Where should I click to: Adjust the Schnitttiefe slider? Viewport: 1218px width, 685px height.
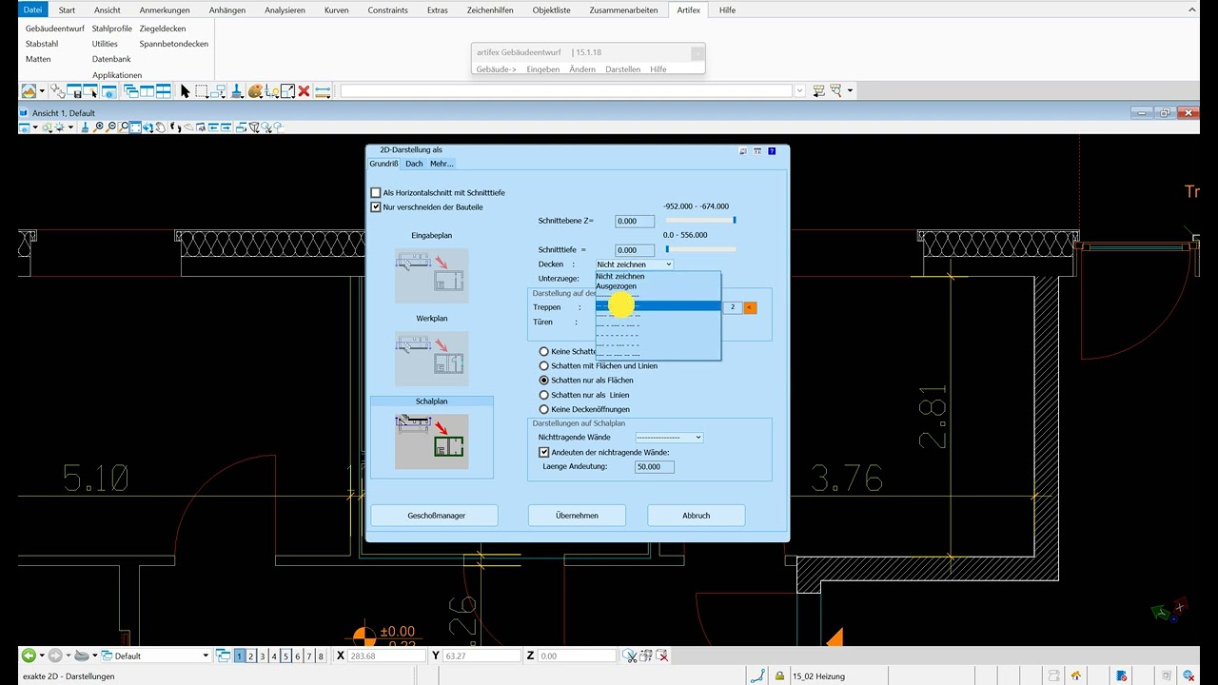(700, 250)
